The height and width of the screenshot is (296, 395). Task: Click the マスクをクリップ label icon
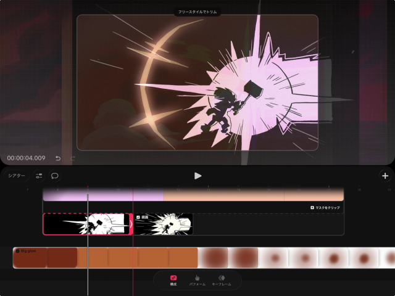pyautogui.click(x=312, y=208)
